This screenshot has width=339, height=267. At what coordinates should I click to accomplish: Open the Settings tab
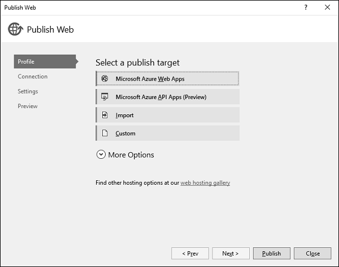28,91
